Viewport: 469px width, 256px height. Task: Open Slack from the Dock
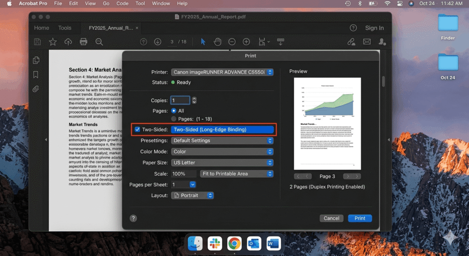[x=215, y=243]
